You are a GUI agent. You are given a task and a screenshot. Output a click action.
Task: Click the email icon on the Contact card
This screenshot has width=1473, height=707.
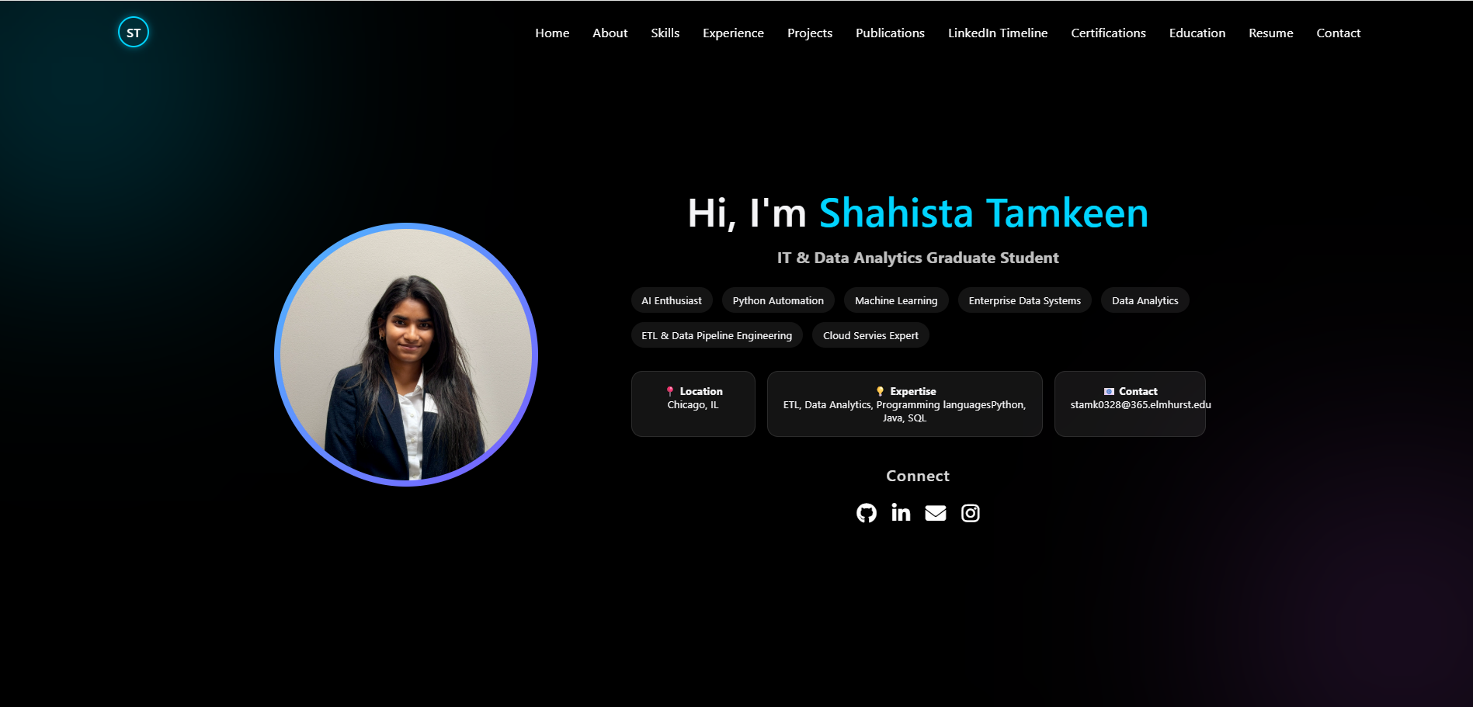(x=1108, y=391)
